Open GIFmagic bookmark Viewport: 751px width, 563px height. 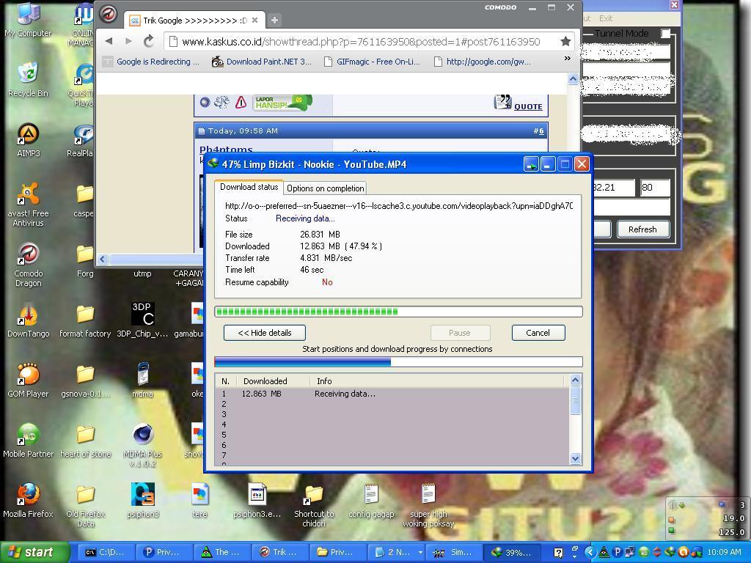(372, 62)
